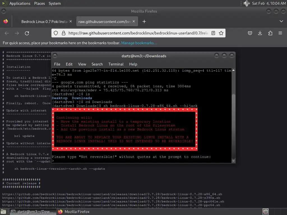Click the volume speaker icon in panel
The image size is (287, 215).
click(x=246, y=3)
